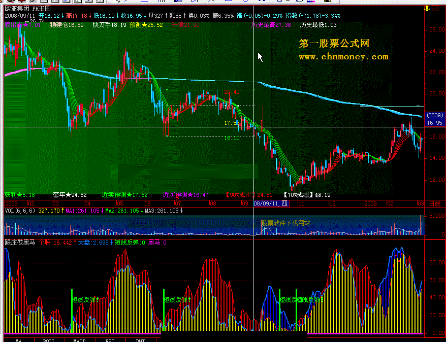The width and height of the screenshot is (446, 342).
Task: Click the 2009 year marker on date axis
Action: (x=371, y=203)
